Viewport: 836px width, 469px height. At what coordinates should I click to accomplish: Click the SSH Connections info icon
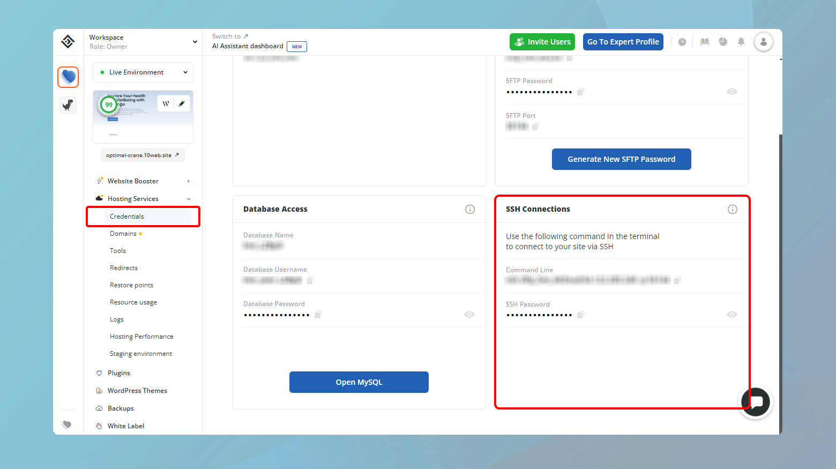pyautogui.click(x=733, y=209)
